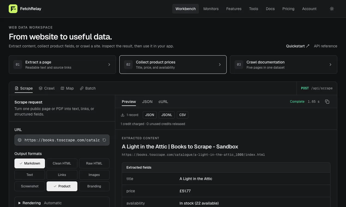Viewport: 346px width, 207px height.
Task: Open the Quickstart link
Action: 298,46
